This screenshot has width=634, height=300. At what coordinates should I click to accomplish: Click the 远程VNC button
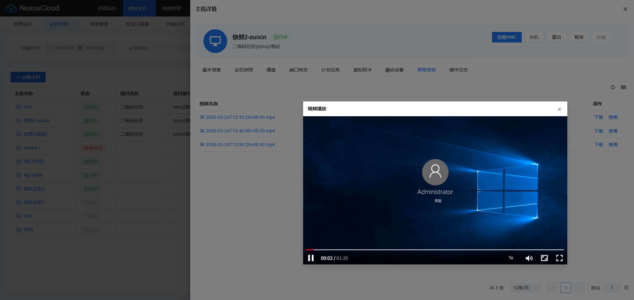506,37
